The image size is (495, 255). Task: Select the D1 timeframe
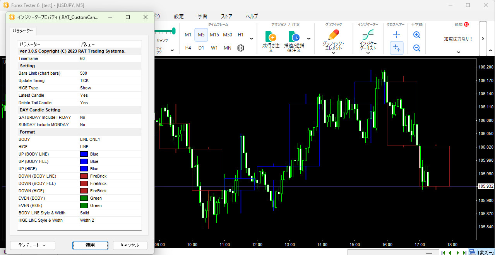(201, 48)
